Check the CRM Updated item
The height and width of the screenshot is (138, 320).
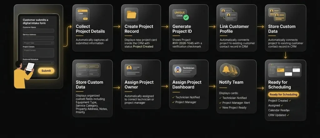point(278,115)
